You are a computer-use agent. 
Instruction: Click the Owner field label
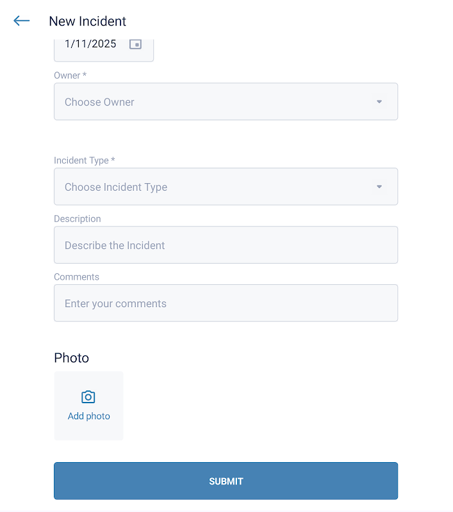[70, 76]
